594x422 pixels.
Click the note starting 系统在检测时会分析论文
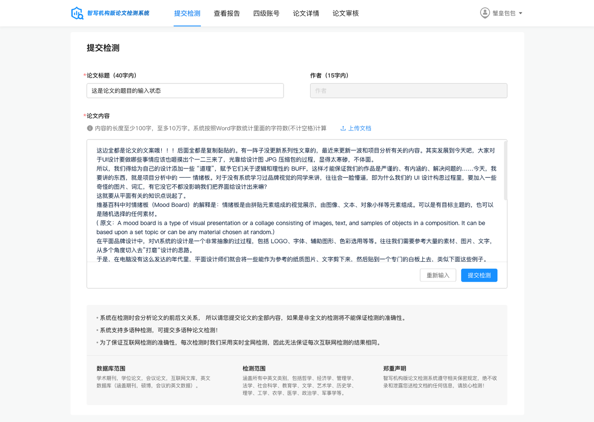click(254, 318)
